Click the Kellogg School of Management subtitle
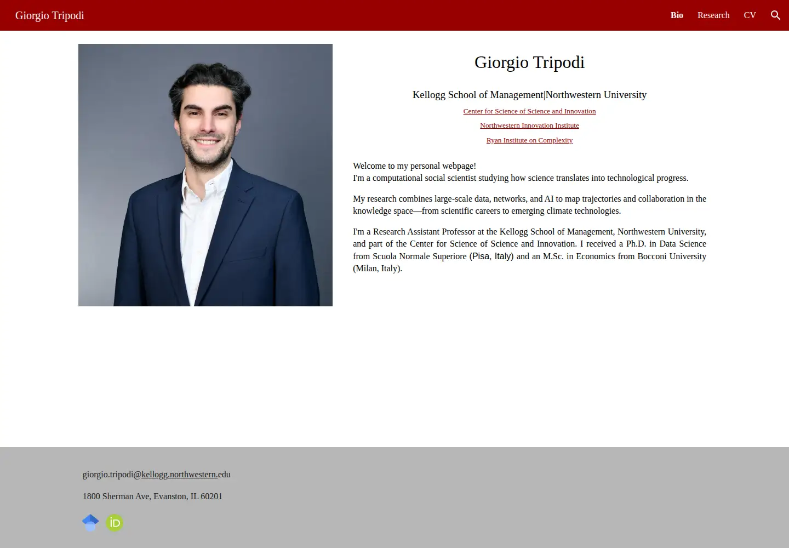Screen dimensions: 789x548 tap(529, 95)
